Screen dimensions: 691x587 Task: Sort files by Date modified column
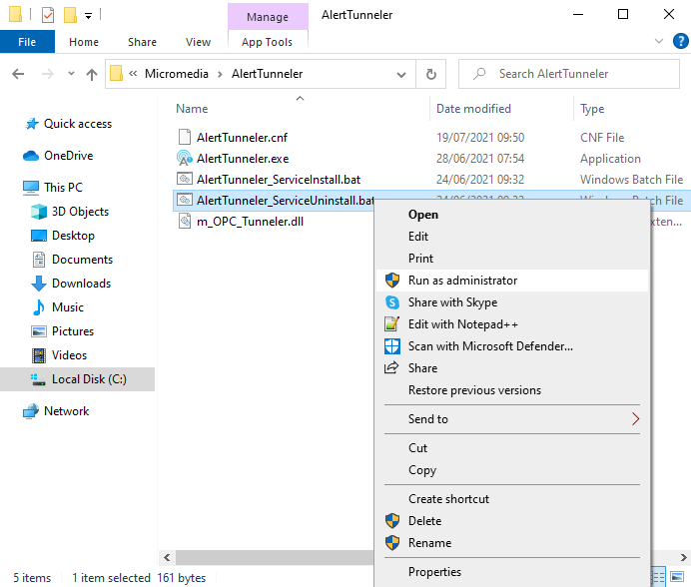(x=473, y=109)
